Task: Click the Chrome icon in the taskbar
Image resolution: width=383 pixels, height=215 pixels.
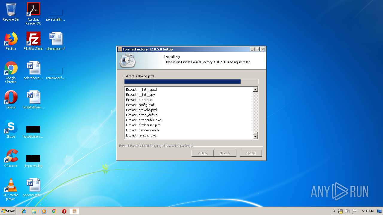Action: pyautogui.click(x=54, y=211)
